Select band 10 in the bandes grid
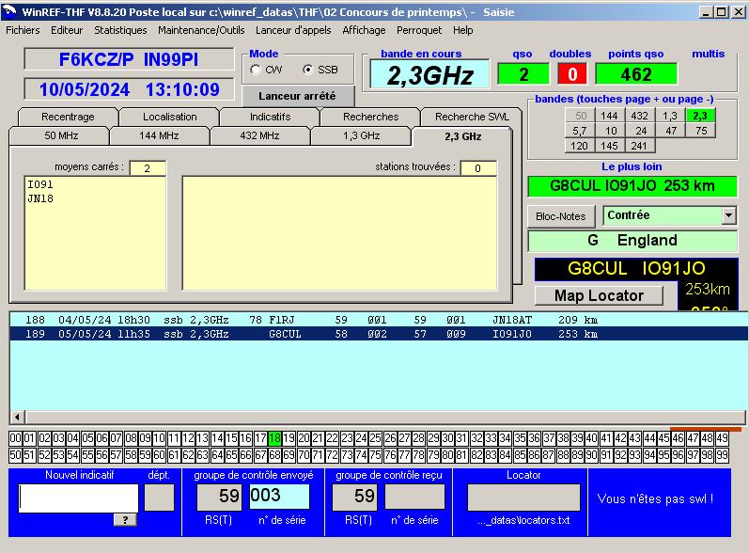Image resolution: width=749 pixels, height=553 pixels. tap(611, 131)
